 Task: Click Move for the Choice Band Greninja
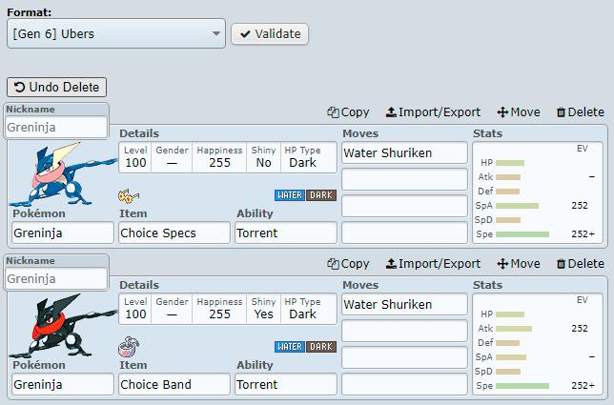[519, 264]
